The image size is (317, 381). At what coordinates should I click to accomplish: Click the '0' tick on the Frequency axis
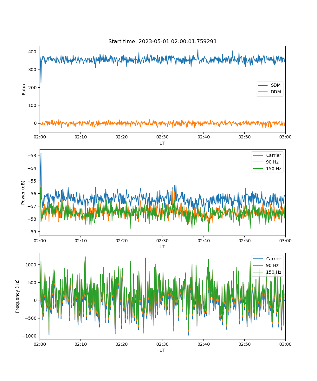pos(36,300)
